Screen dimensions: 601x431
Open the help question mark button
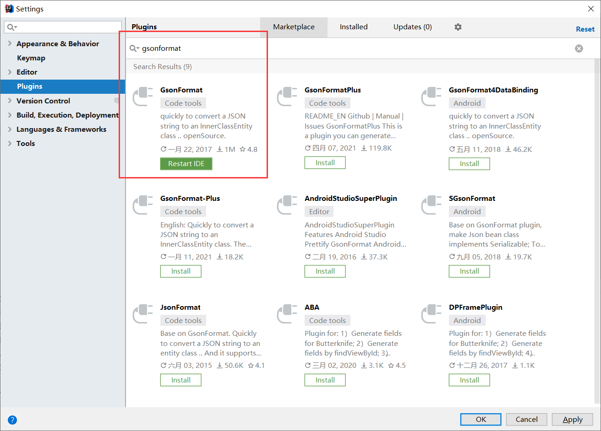12,420
